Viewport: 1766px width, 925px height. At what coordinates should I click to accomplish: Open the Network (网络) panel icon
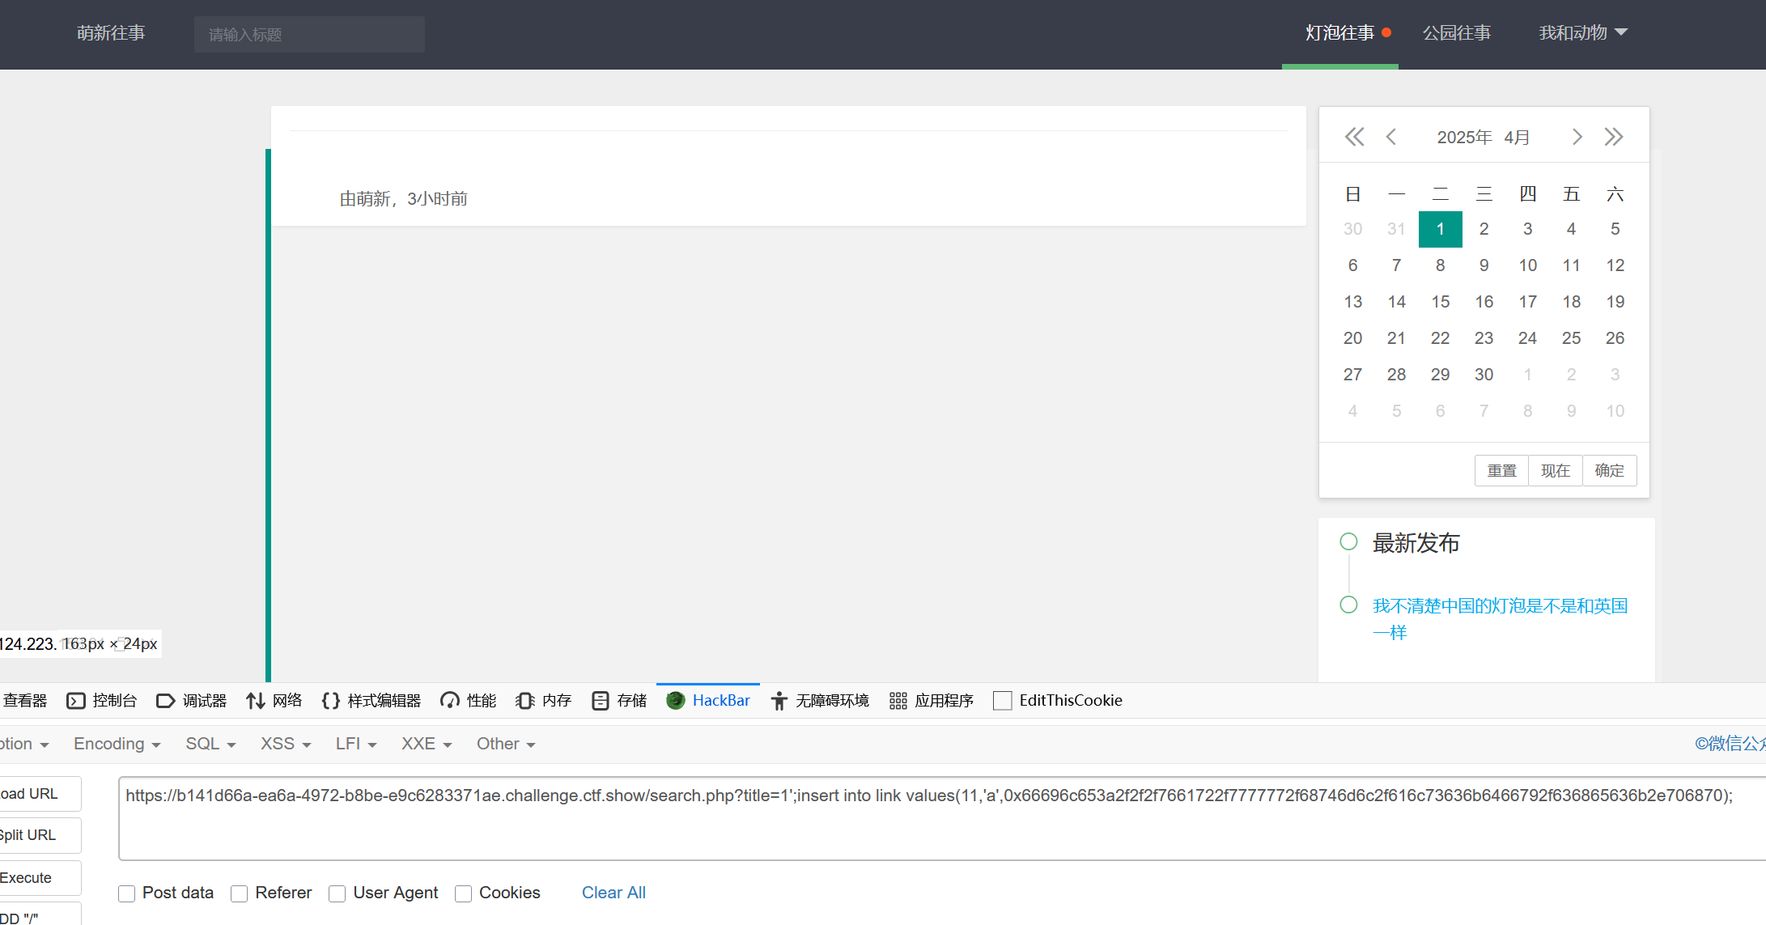pyautogui.click(x=256, y=701)
